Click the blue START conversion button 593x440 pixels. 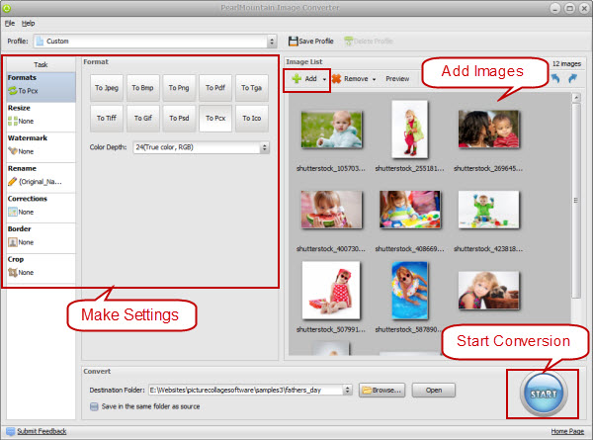point(544,394)
